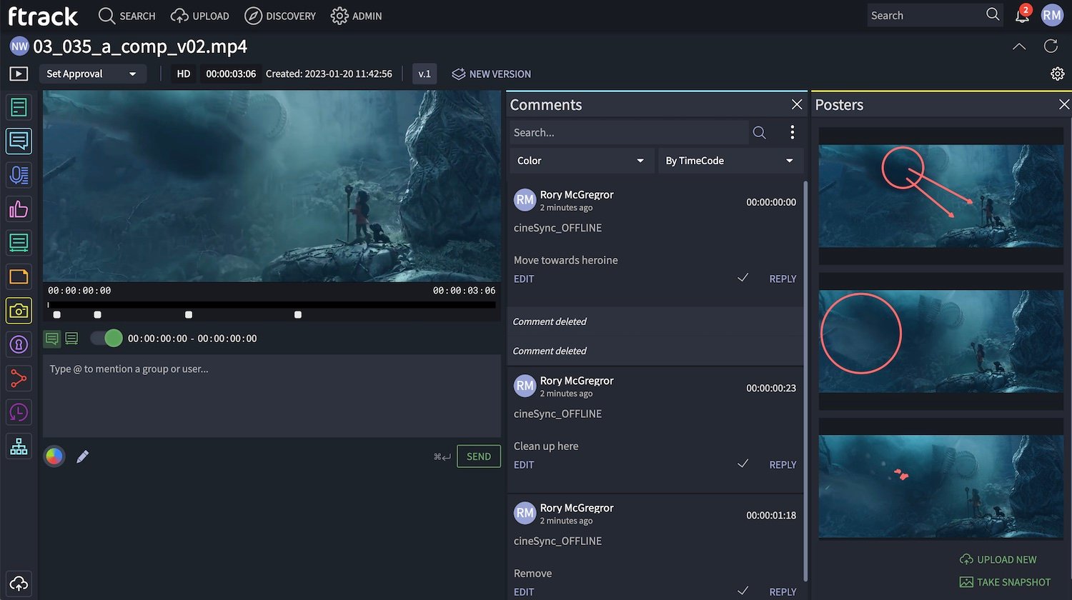Screen dimensions: 1072x600
Task: Switch to the DISCOVERY section
Action: tap(280, 16)
